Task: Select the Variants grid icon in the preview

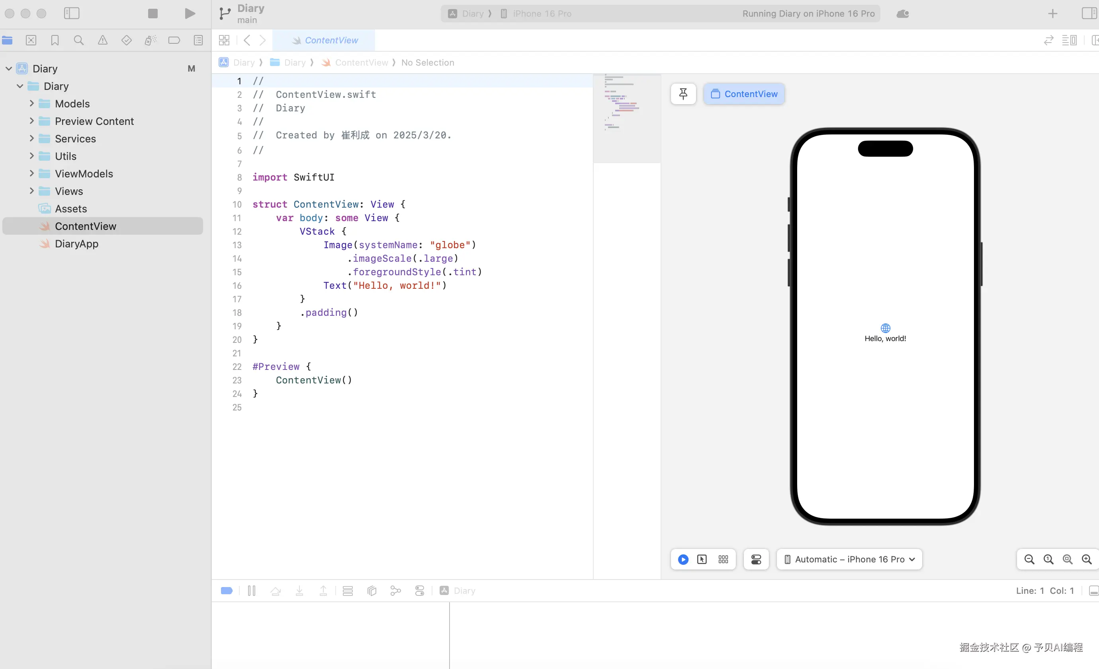Action: [723, 559]
